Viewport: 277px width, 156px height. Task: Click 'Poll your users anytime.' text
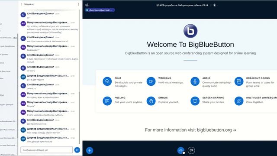(x=129, y=102)
